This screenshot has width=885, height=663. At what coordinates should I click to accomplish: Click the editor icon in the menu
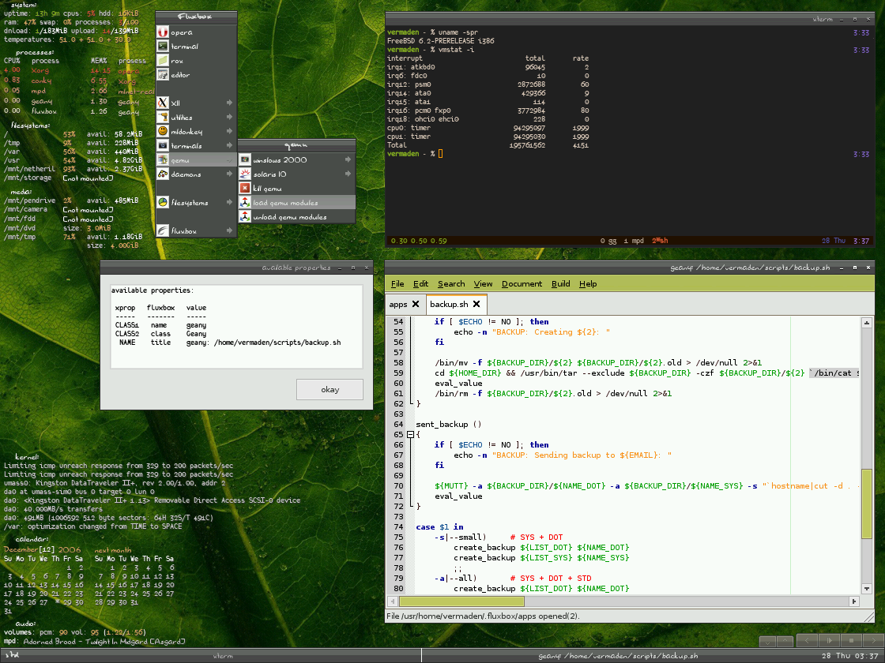click(x=163, y=75)
